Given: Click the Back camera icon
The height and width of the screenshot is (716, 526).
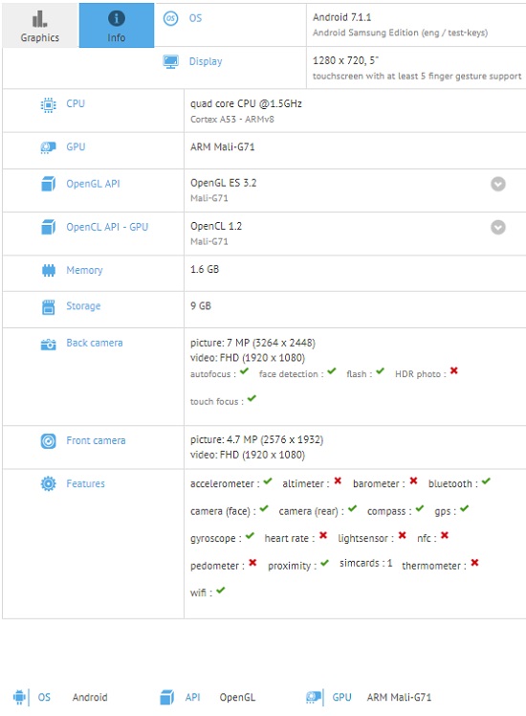Looking at the screenshot, I should pos(48,345).
